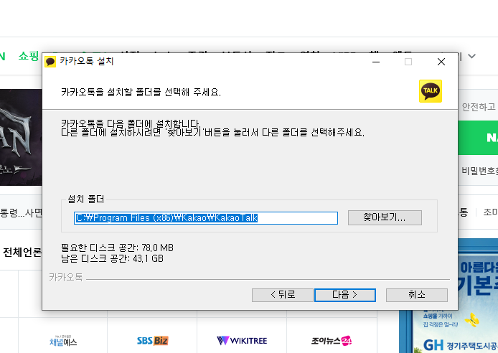Open the WIKITREE logo in the news grid
Screen dimensions: 498x353
pos(242,341)
